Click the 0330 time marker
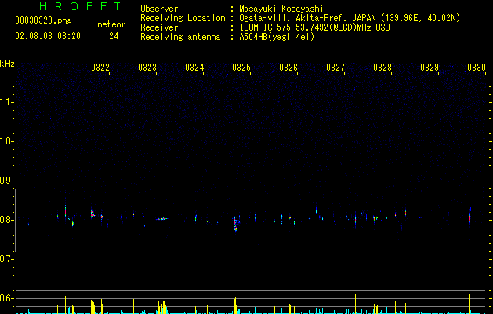 click(x=477, y=68)
